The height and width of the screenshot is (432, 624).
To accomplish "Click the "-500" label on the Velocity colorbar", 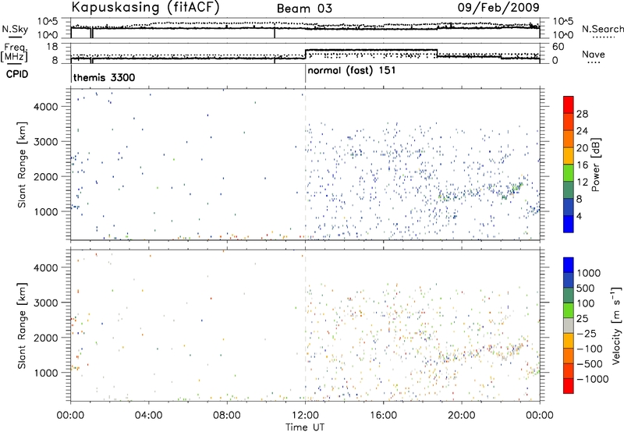I will [590, 363].
